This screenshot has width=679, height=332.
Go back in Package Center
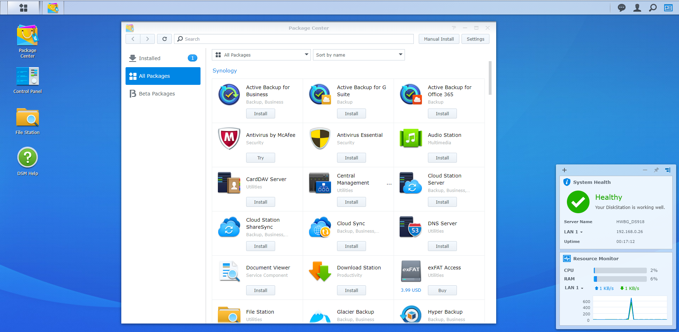click(133, 39)
